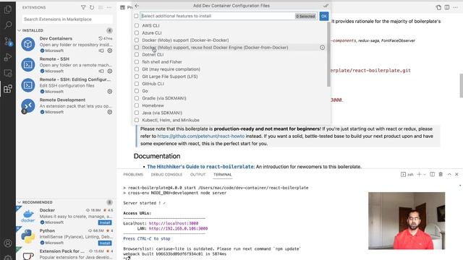Screen dimensions: 463x260
Task: Confirm feature selection with OK button
Action: coord(324,16)
